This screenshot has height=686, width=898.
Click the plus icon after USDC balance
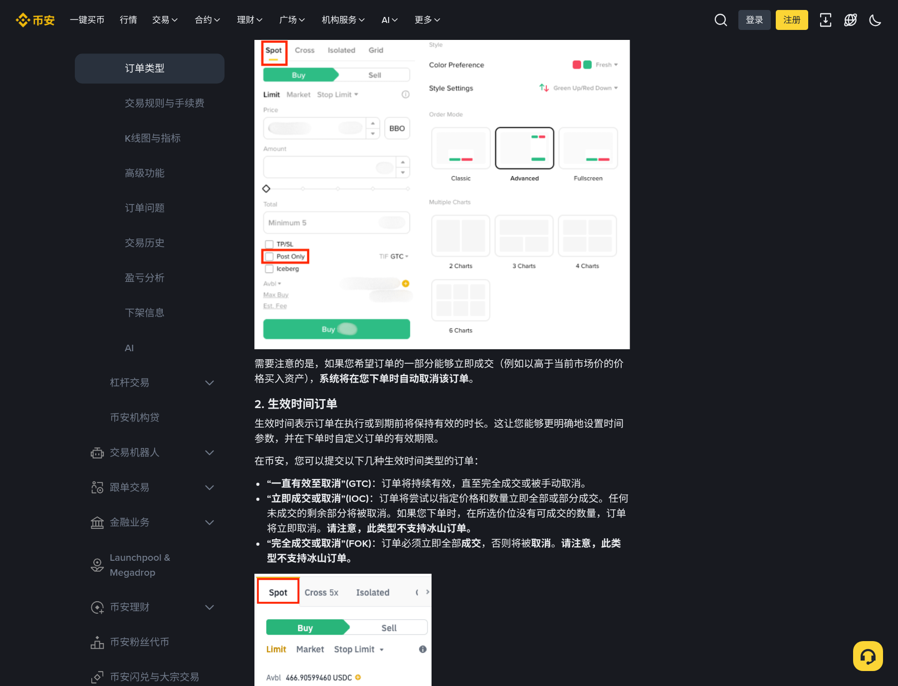[x=358, y=678]
